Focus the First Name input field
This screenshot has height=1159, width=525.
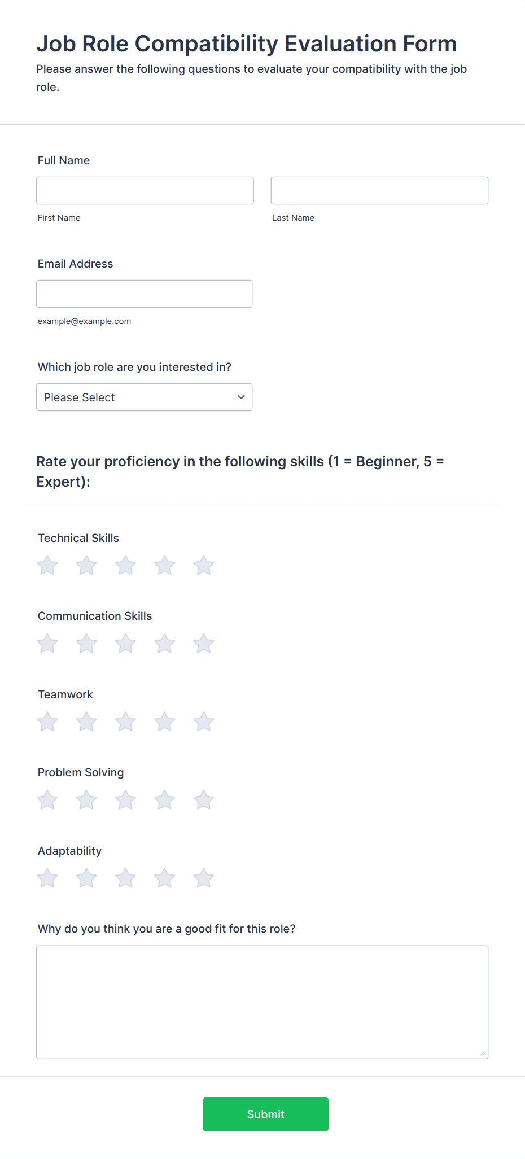point(145,191)
